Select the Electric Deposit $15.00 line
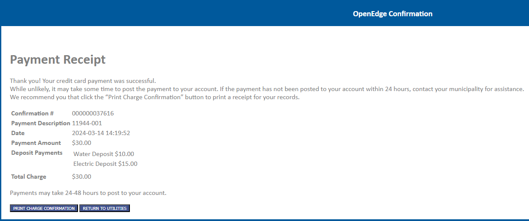This screenshot has width=529, height=221. point(105,164)
